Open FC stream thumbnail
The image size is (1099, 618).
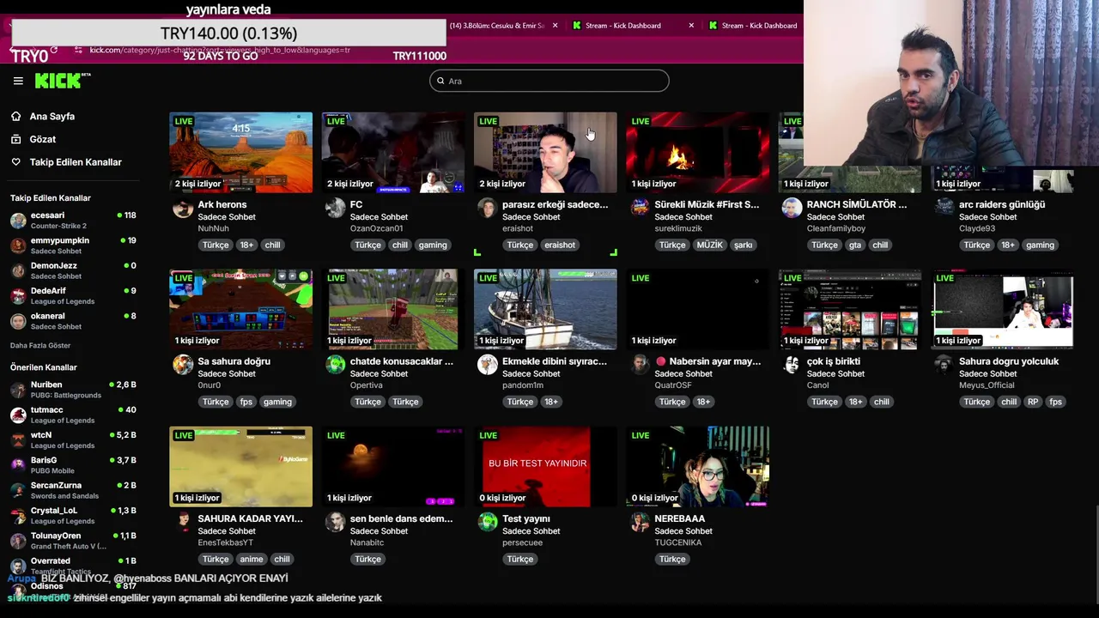(x=392, y=152)
